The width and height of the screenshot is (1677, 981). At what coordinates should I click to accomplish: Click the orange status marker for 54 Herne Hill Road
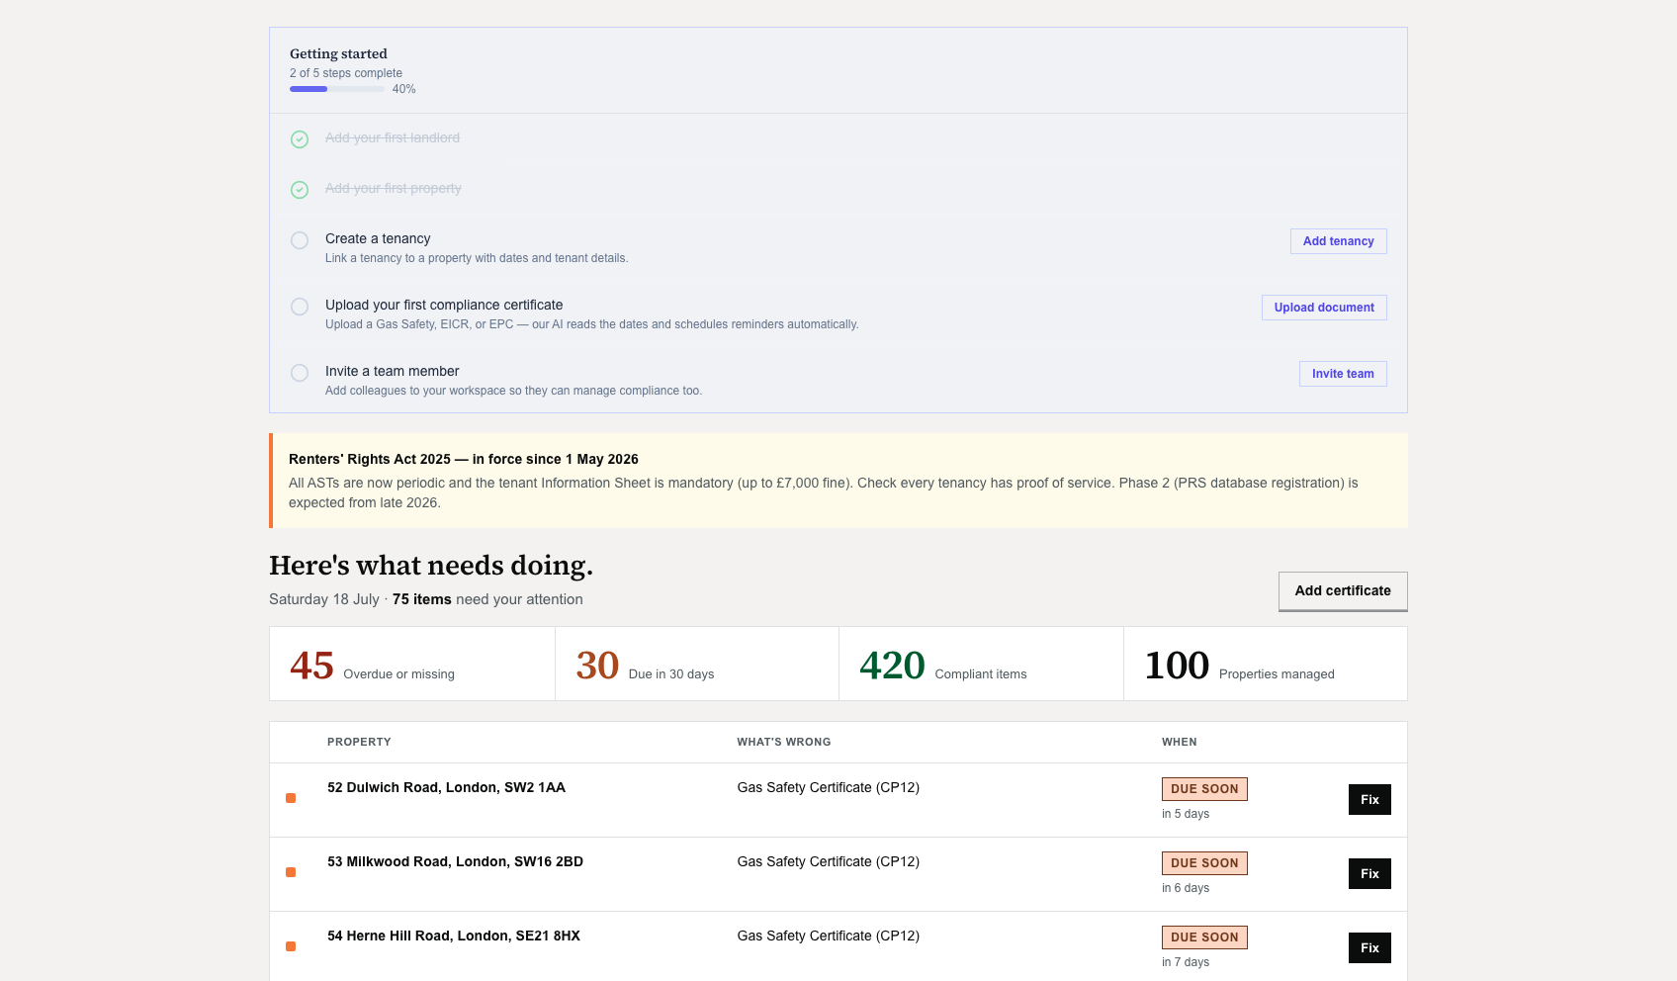291,946
